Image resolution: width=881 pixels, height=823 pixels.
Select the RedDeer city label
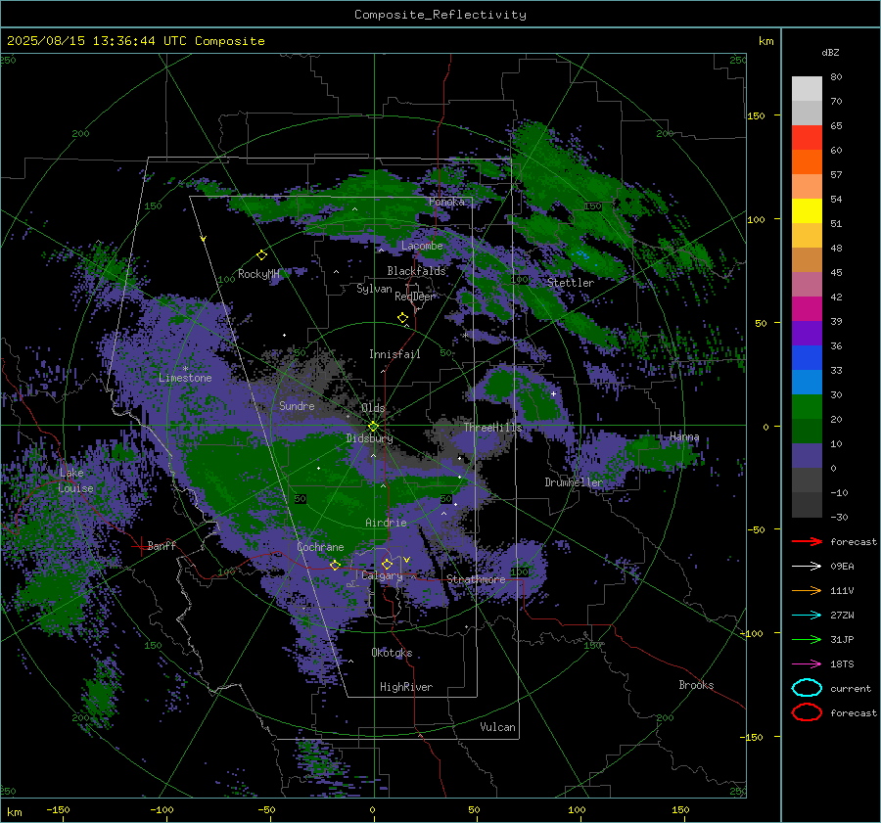(415, 297)
